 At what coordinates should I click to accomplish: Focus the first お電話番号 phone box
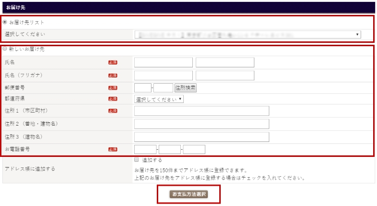[x=145, y=149]
